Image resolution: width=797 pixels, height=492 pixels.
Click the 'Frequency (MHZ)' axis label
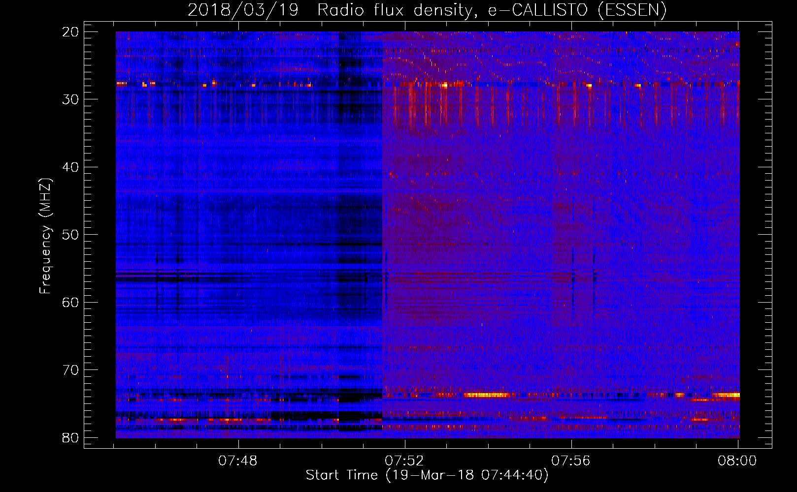(45, 236)
